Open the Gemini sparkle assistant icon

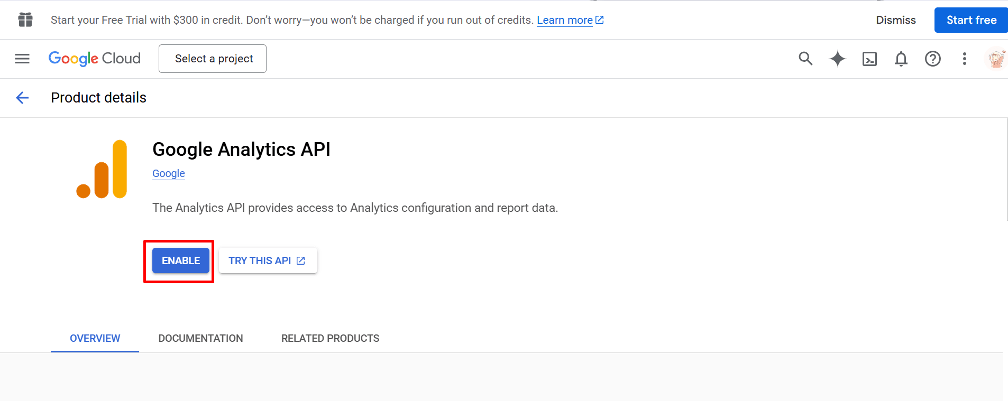838,58
